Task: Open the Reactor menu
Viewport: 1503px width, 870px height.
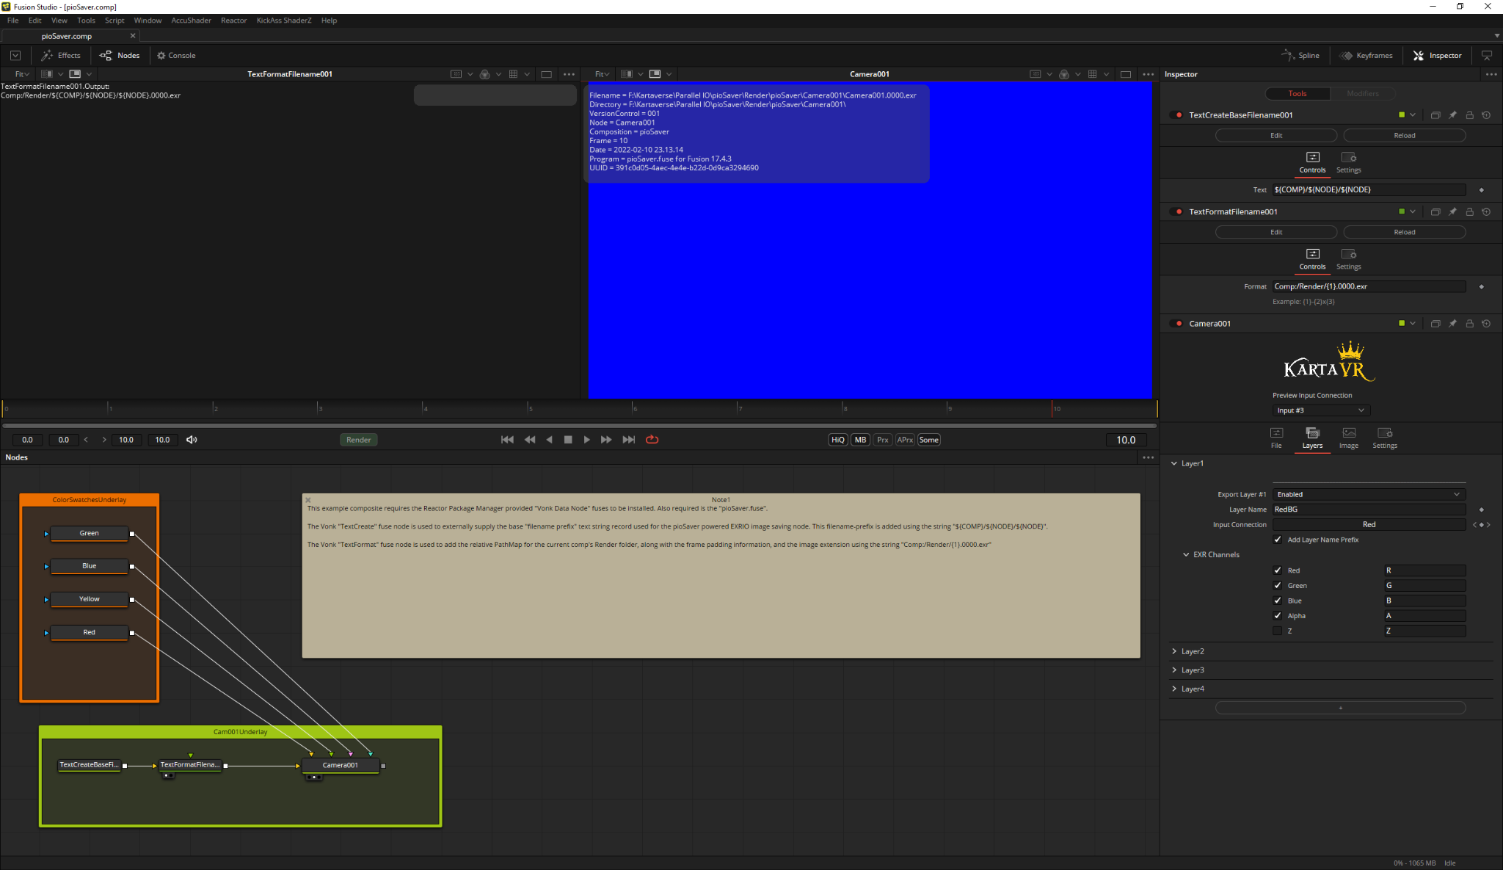Action: pyautogui.click(x=233, y=21)
